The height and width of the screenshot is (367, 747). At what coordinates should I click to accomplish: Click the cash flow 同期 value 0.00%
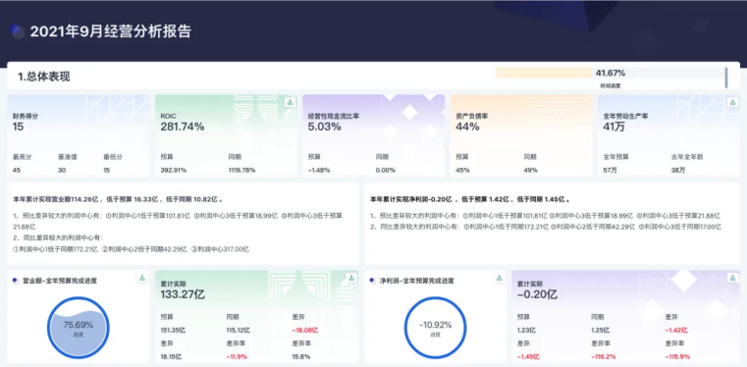pos(386,170)
